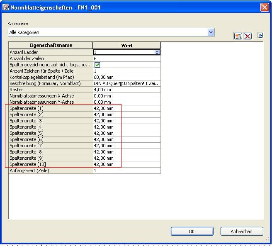This screenshot has height=246, width=272.
Task: Click the X-Achse 0,00 mm value
Action: click(127, 96)
